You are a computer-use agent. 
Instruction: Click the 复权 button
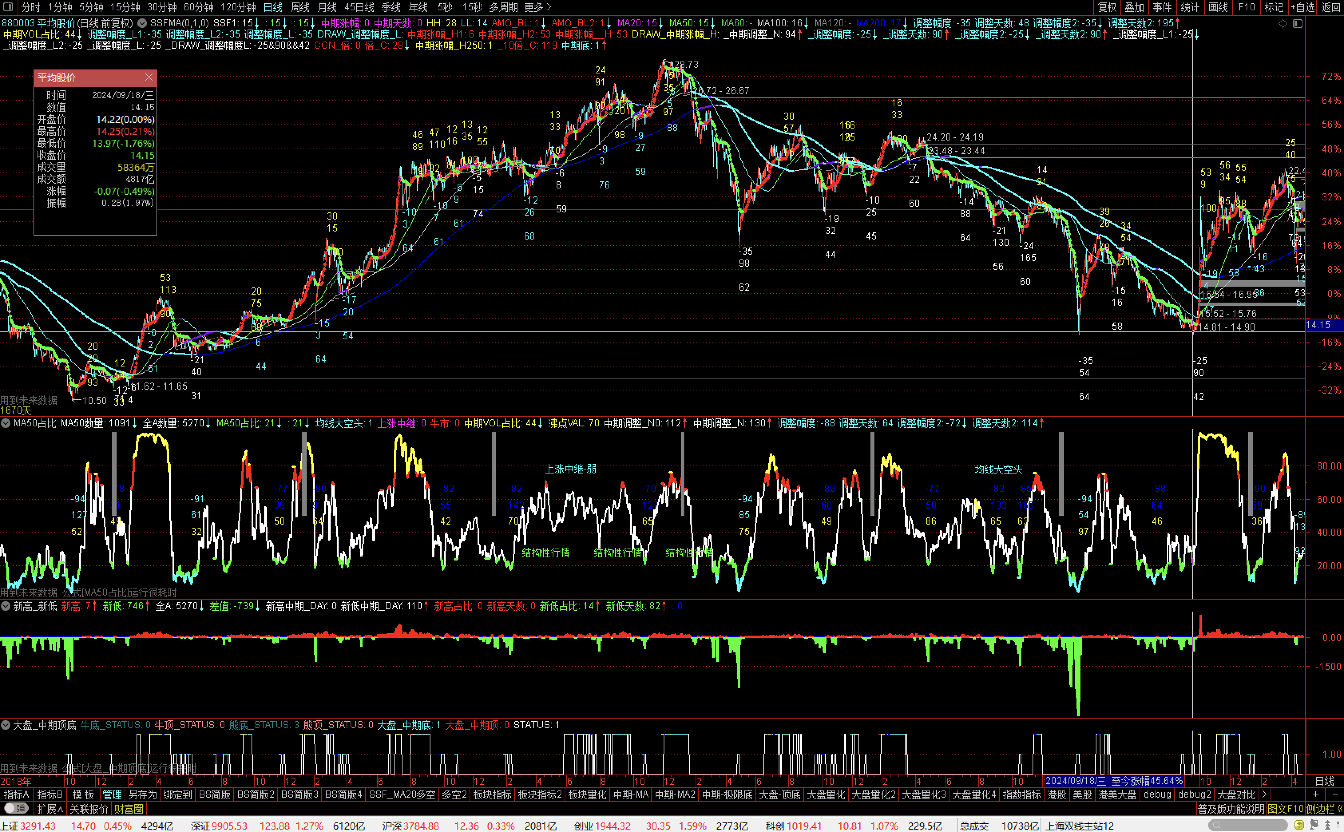coord(1107,7)
